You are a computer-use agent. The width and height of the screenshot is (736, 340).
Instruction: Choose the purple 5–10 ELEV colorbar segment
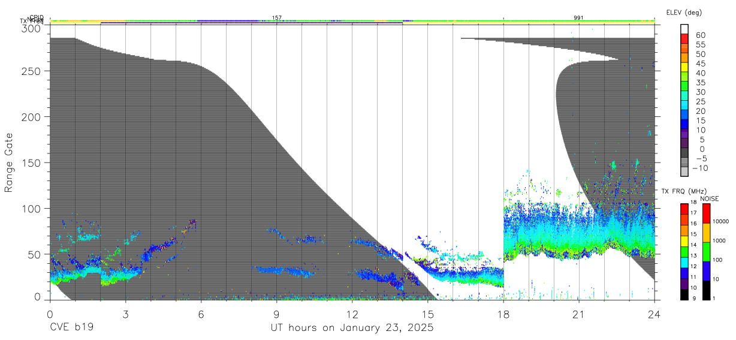(x=685, y=134)
